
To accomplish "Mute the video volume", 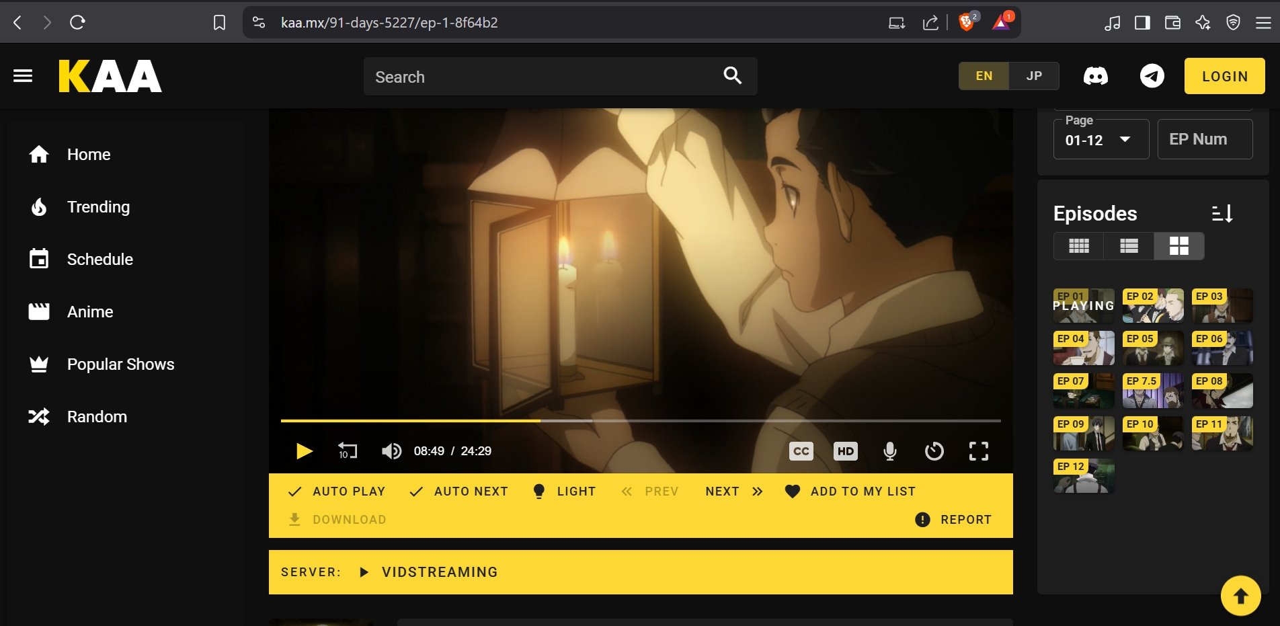I will tap(391, 451).
